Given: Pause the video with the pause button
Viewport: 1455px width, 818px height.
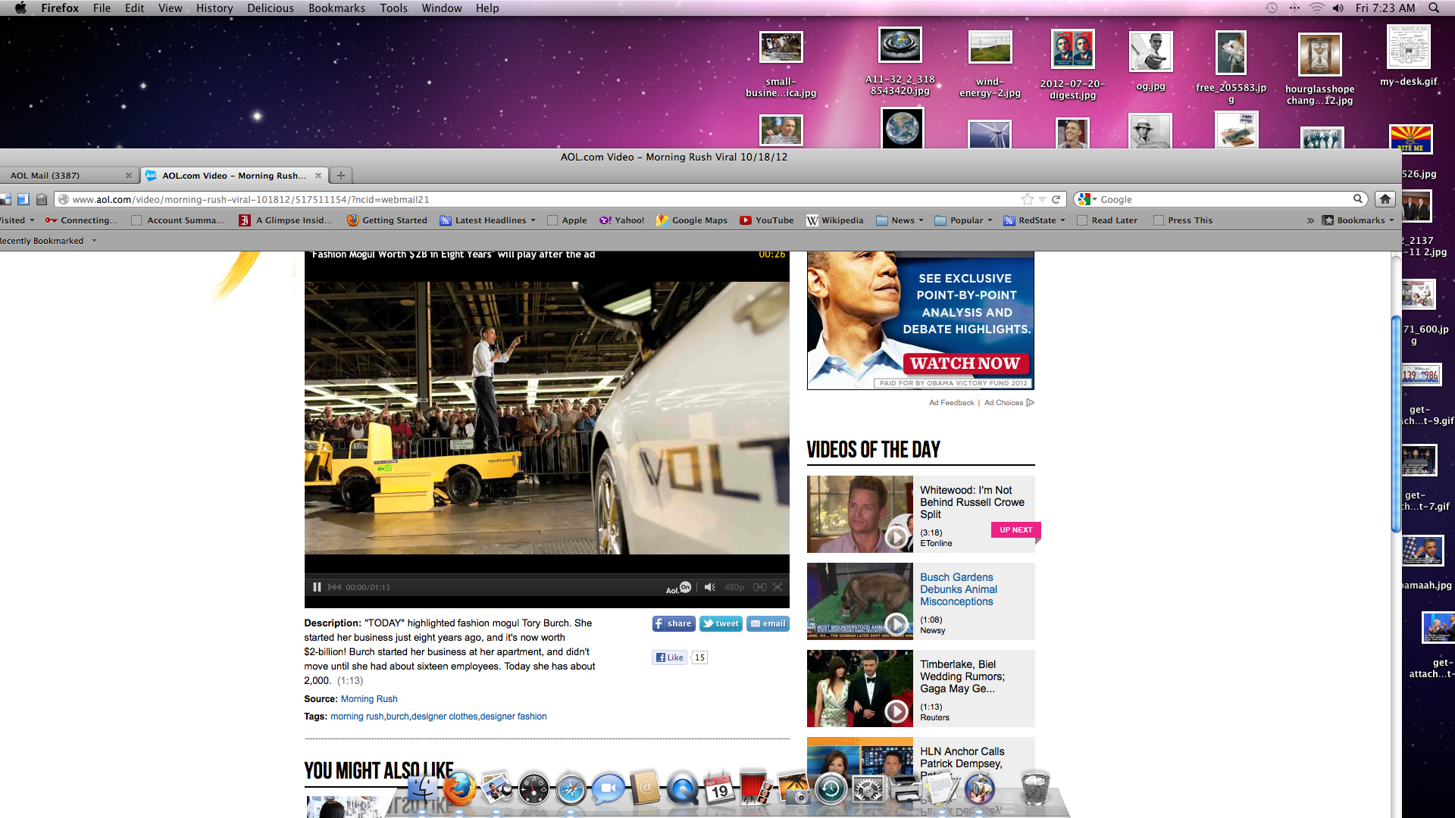Looking at the screenshot, I should click(317, 587).
